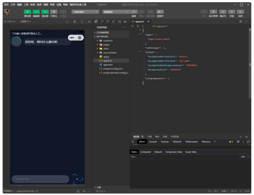
Task: Toggle the green Simulator (模拟器) panel button
Action: pos(27,12)
